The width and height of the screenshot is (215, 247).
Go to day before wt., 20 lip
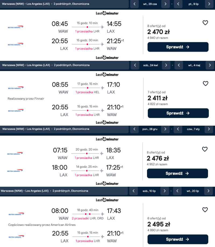pos(177,191)
